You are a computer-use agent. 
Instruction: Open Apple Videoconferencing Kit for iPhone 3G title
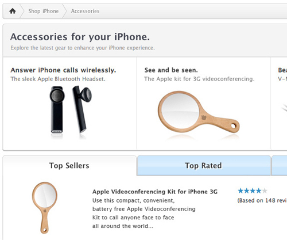coord(155,192)
